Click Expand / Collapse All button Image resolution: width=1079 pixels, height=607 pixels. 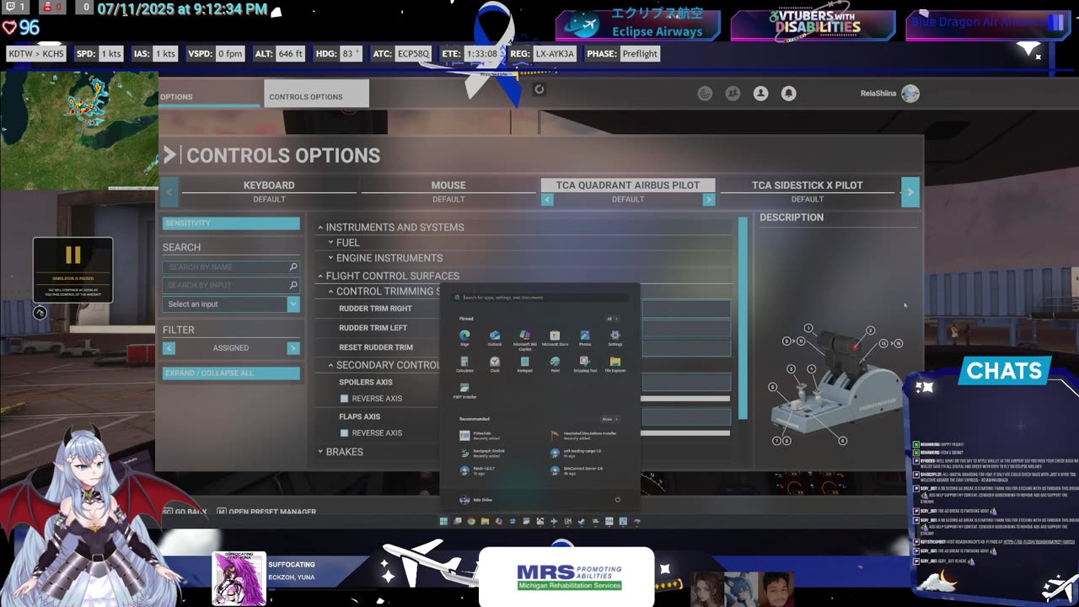[x=231, y=373]
